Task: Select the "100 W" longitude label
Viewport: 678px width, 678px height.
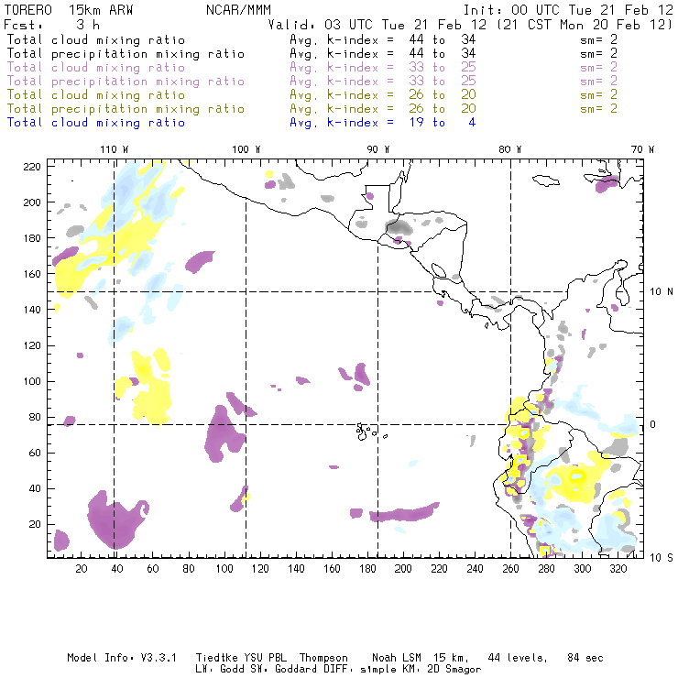Action: (246, 149)
